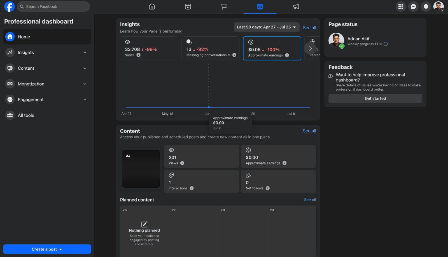The height and width of the screenshot is (257, 448).
Task: Open the Last 90 days date range dropdown
Action: (267, 27)
